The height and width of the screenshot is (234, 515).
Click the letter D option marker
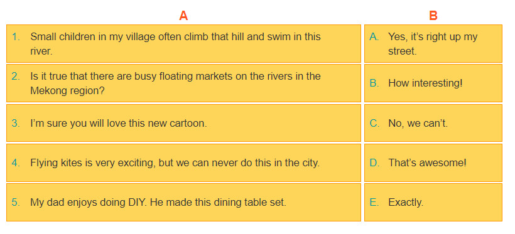(x=374, y=162)
